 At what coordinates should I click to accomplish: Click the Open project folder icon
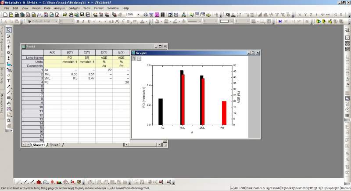tap(65, 15)
